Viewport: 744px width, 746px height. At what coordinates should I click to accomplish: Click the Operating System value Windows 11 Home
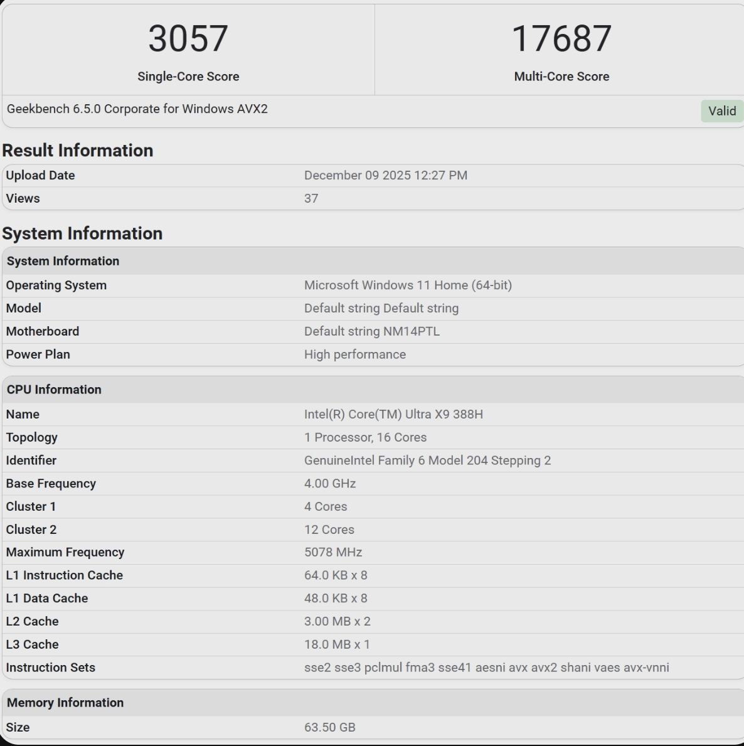pos(408,285)
